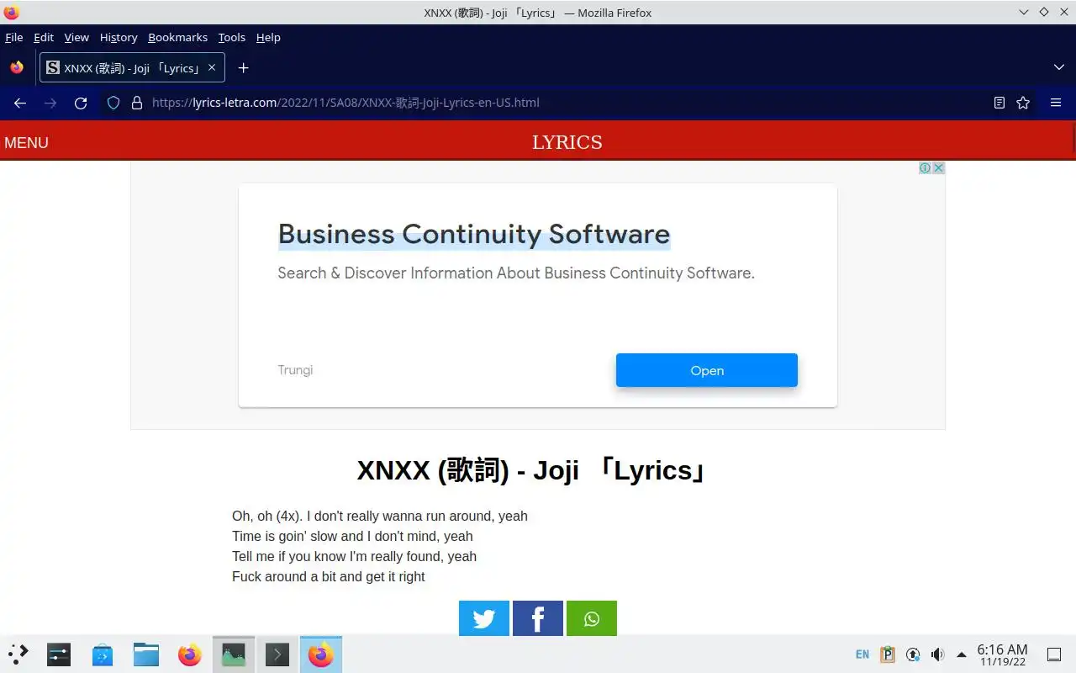This screenshot has width=1076, height=673.
Task: Click the site security padlock icon
Action: click(x=137, y=103)
